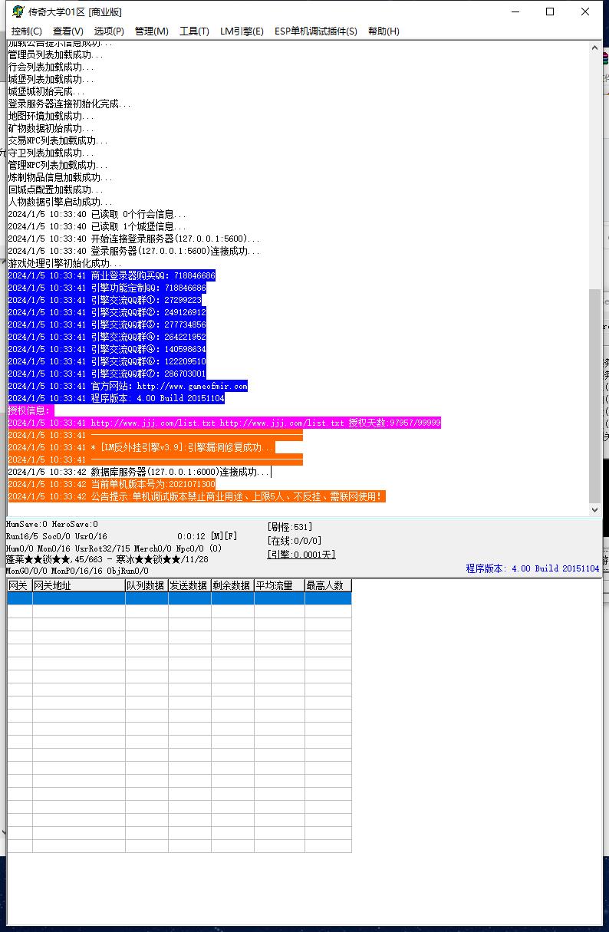
Task: Click the log scrollbar up arrow
Action: (x=594, y=48)
